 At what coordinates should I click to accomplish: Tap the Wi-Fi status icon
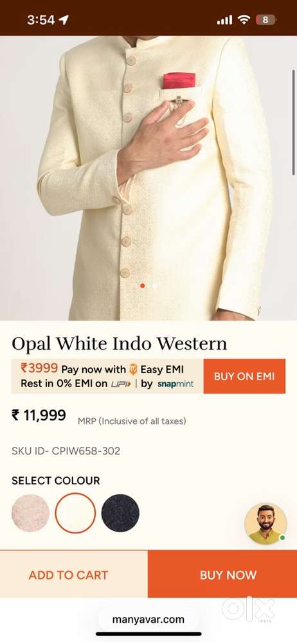[244, 19]
